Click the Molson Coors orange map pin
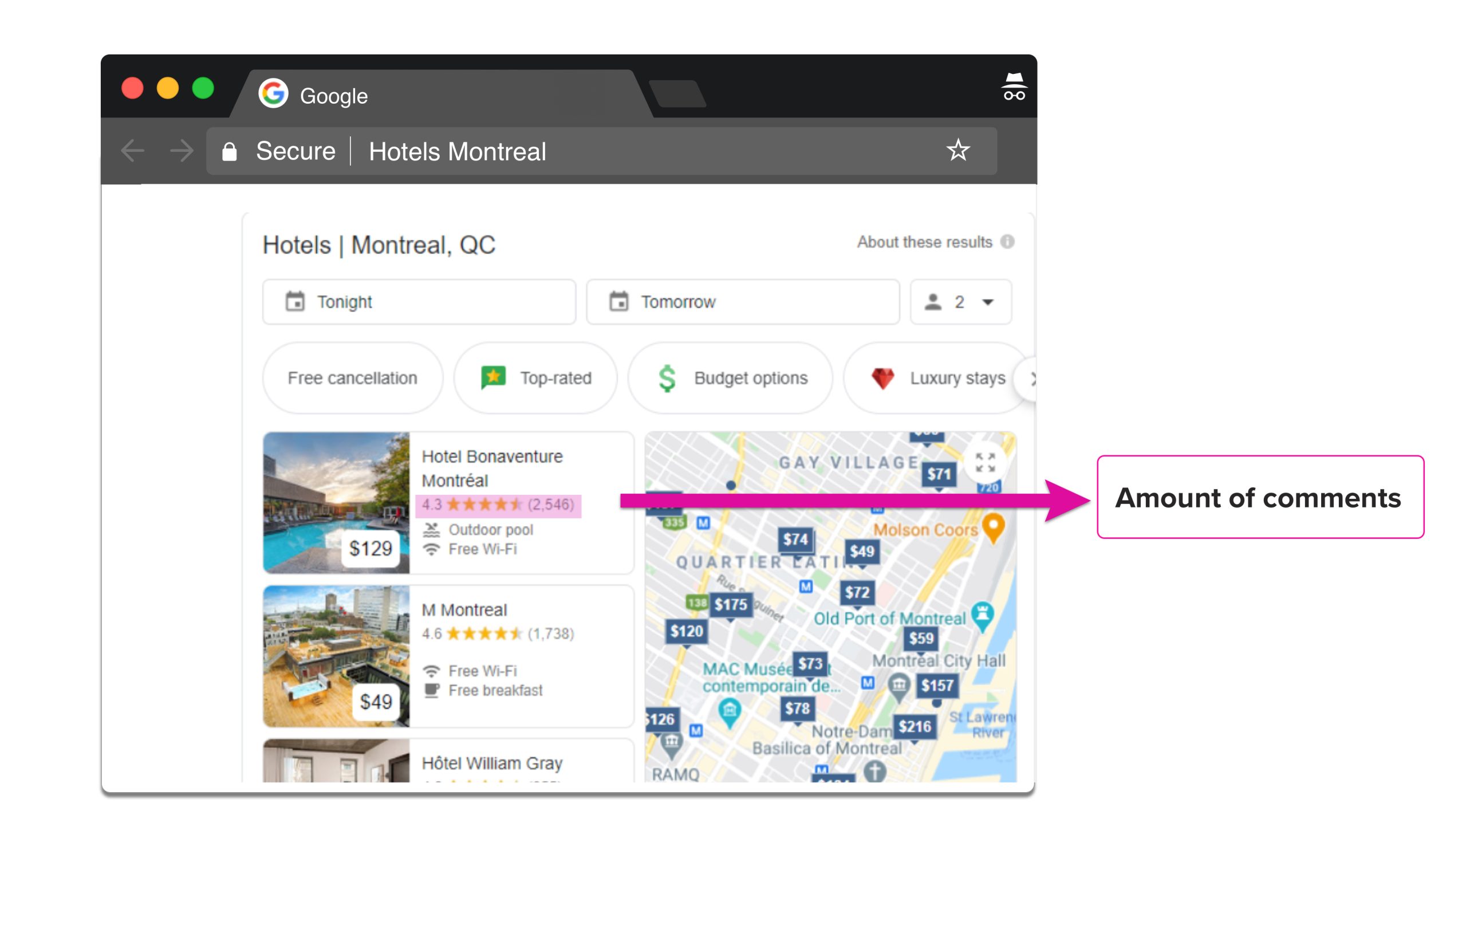 [x=994, y=527]
